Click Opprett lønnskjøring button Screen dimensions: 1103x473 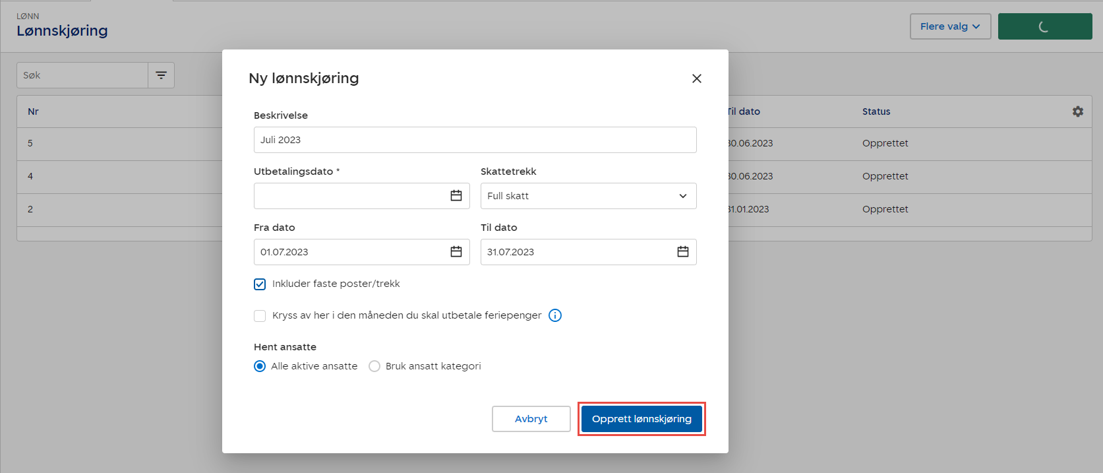pyautogui.click(x=641, y=419)
